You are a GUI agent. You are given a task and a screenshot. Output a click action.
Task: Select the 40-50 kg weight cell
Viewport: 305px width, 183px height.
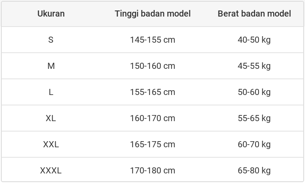click(x=254, y=40)
